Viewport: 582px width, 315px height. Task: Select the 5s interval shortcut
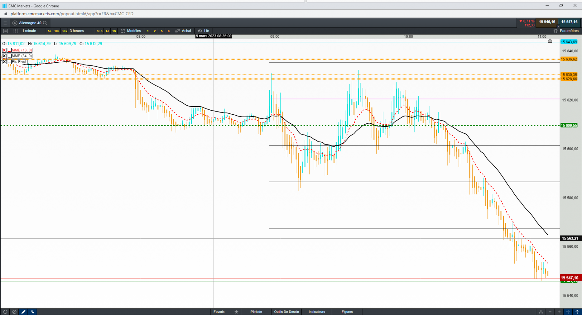point(49,31)
